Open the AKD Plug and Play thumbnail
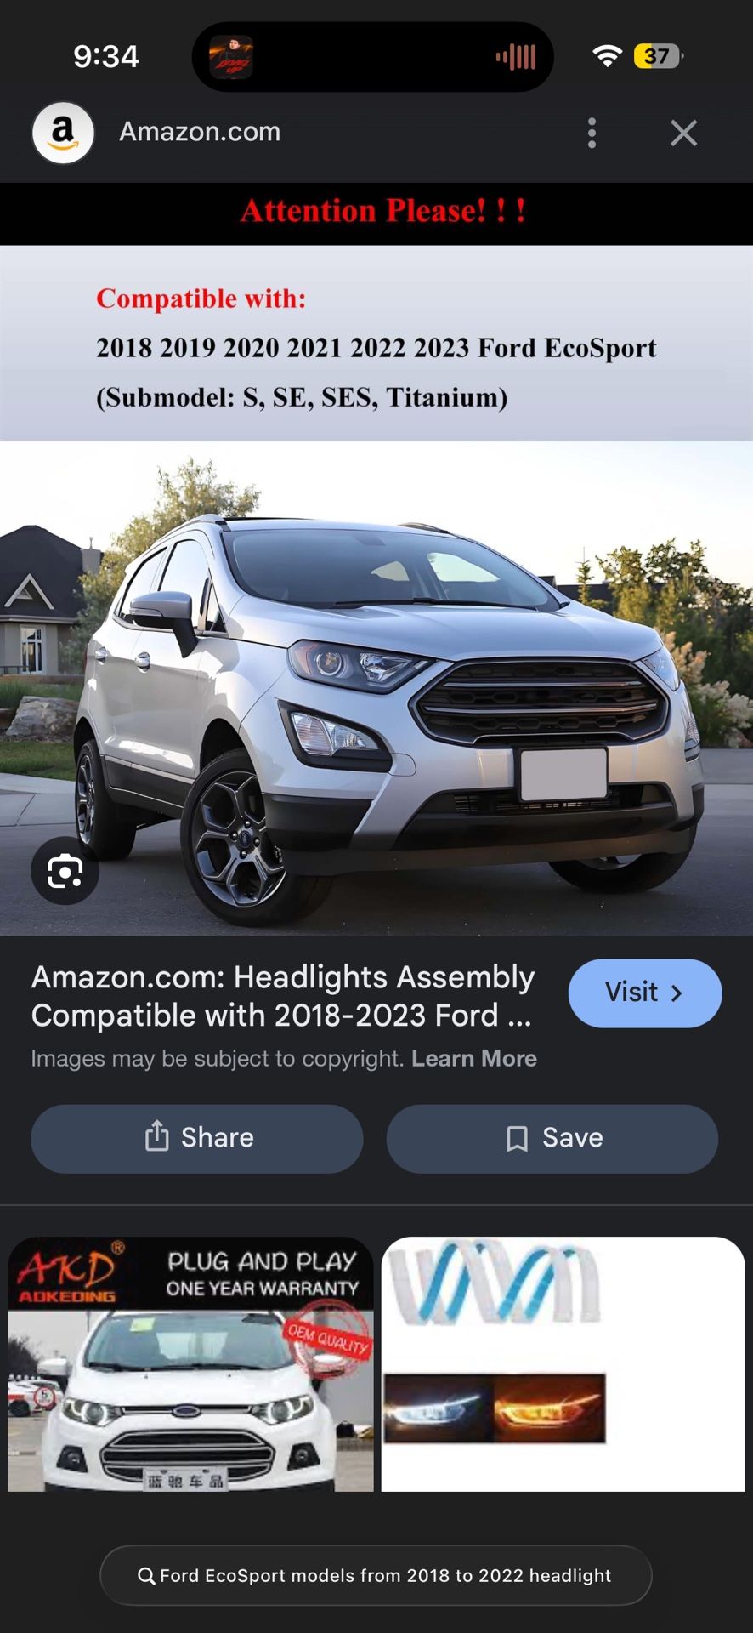The width and height of the screenshot is (753, 1633). pos(190,1363)
